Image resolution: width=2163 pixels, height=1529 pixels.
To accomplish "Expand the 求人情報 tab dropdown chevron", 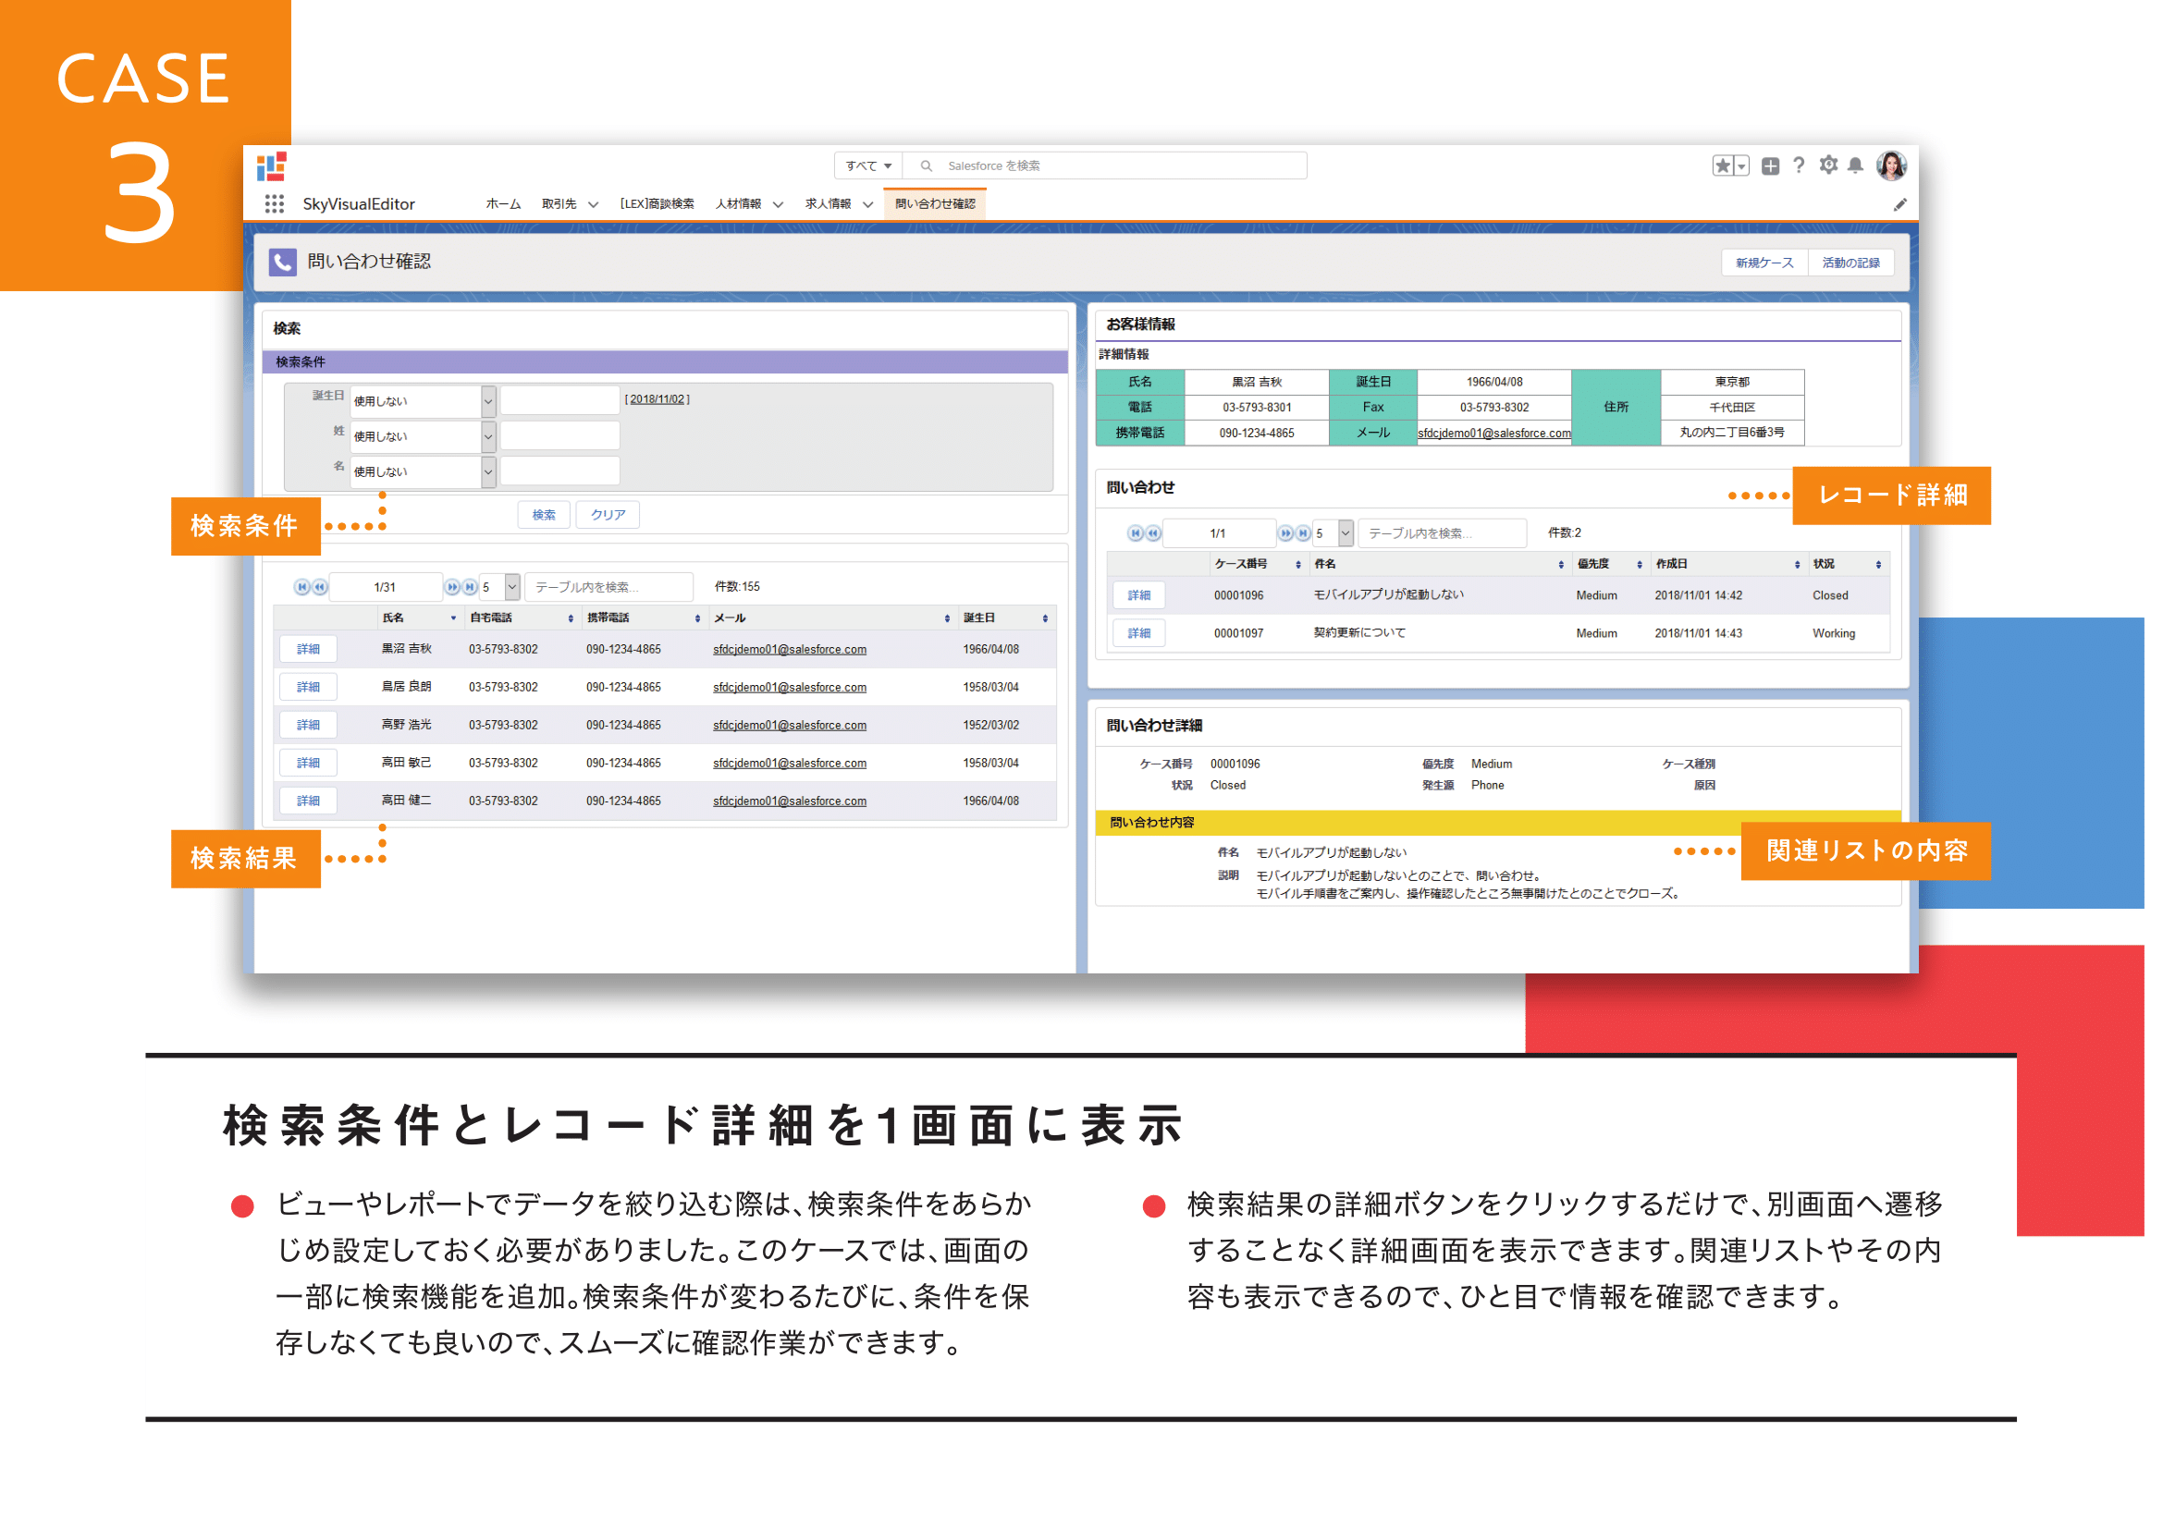I will (867, 204).
